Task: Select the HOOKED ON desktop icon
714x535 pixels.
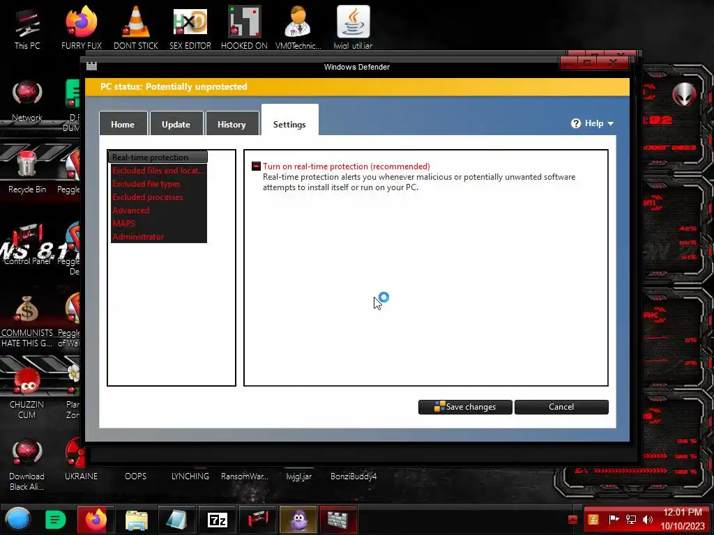Action: (245, 22)
